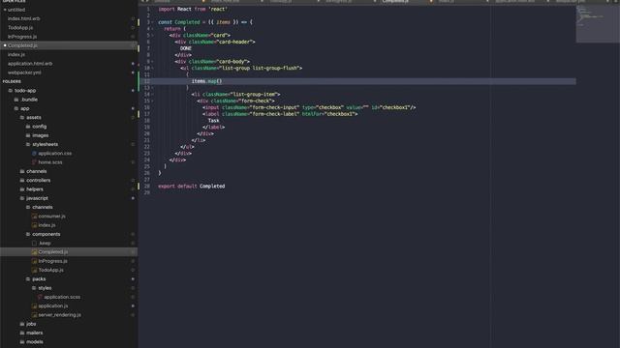Open application.js icon under packs
Image resolution: width=620 pixels, height=348 pixels.
coord(35,306)
